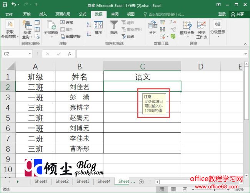The height and width of the screenshot is (193, 250).
Task: Open the File (文件) tab
Action: click(x=9, y=14)
